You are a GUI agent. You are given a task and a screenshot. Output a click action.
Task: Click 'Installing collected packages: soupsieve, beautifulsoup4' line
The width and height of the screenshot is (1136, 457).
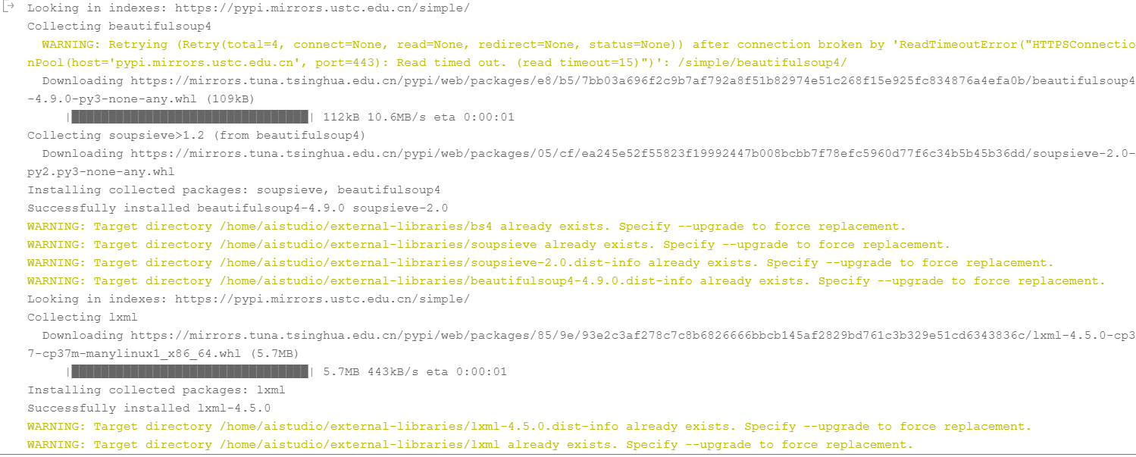tap(234, 190)
